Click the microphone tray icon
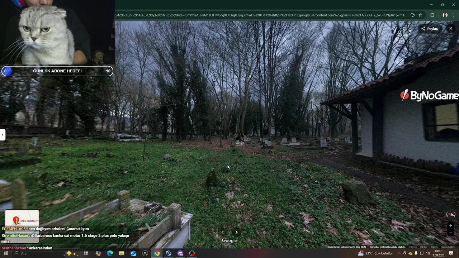Screen dimensions: 459x258 coord(416,253)
